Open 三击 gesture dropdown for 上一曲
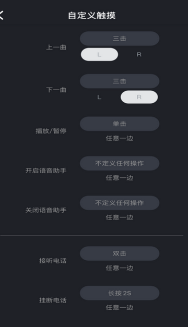This screenshot has width=188, height=327. (x=120, y=39)
